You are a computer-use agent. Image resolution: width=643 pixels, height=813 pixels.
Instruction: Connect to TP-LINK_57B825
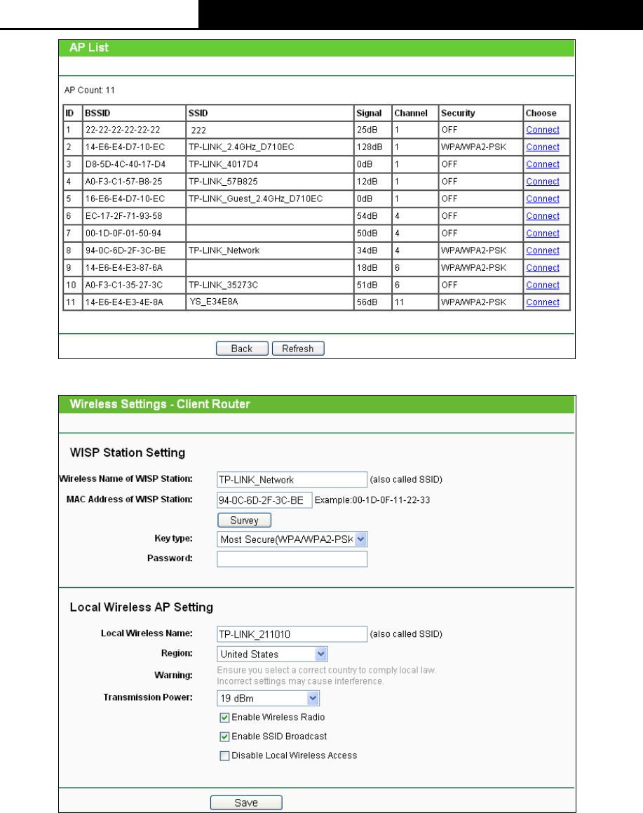point(543,182)
